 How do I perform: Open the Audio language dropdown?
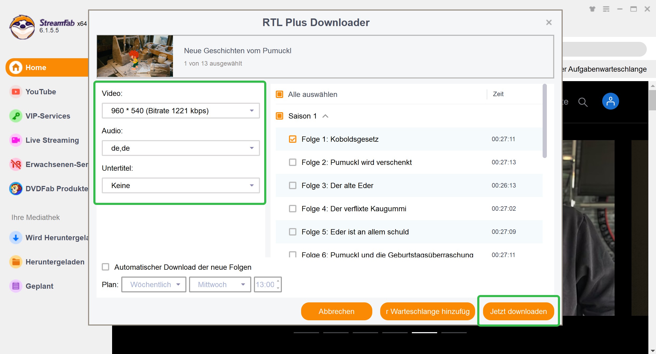click(x=181, y=148)
